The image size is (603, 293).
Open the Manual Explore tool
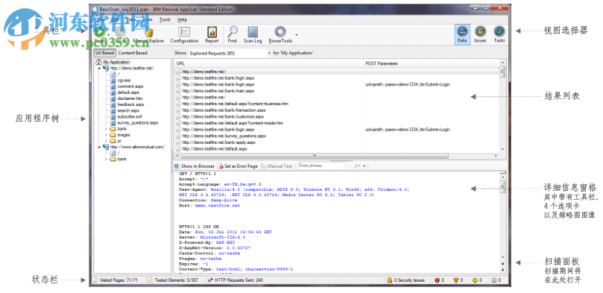pyautogui.click(x=148, y=35)
